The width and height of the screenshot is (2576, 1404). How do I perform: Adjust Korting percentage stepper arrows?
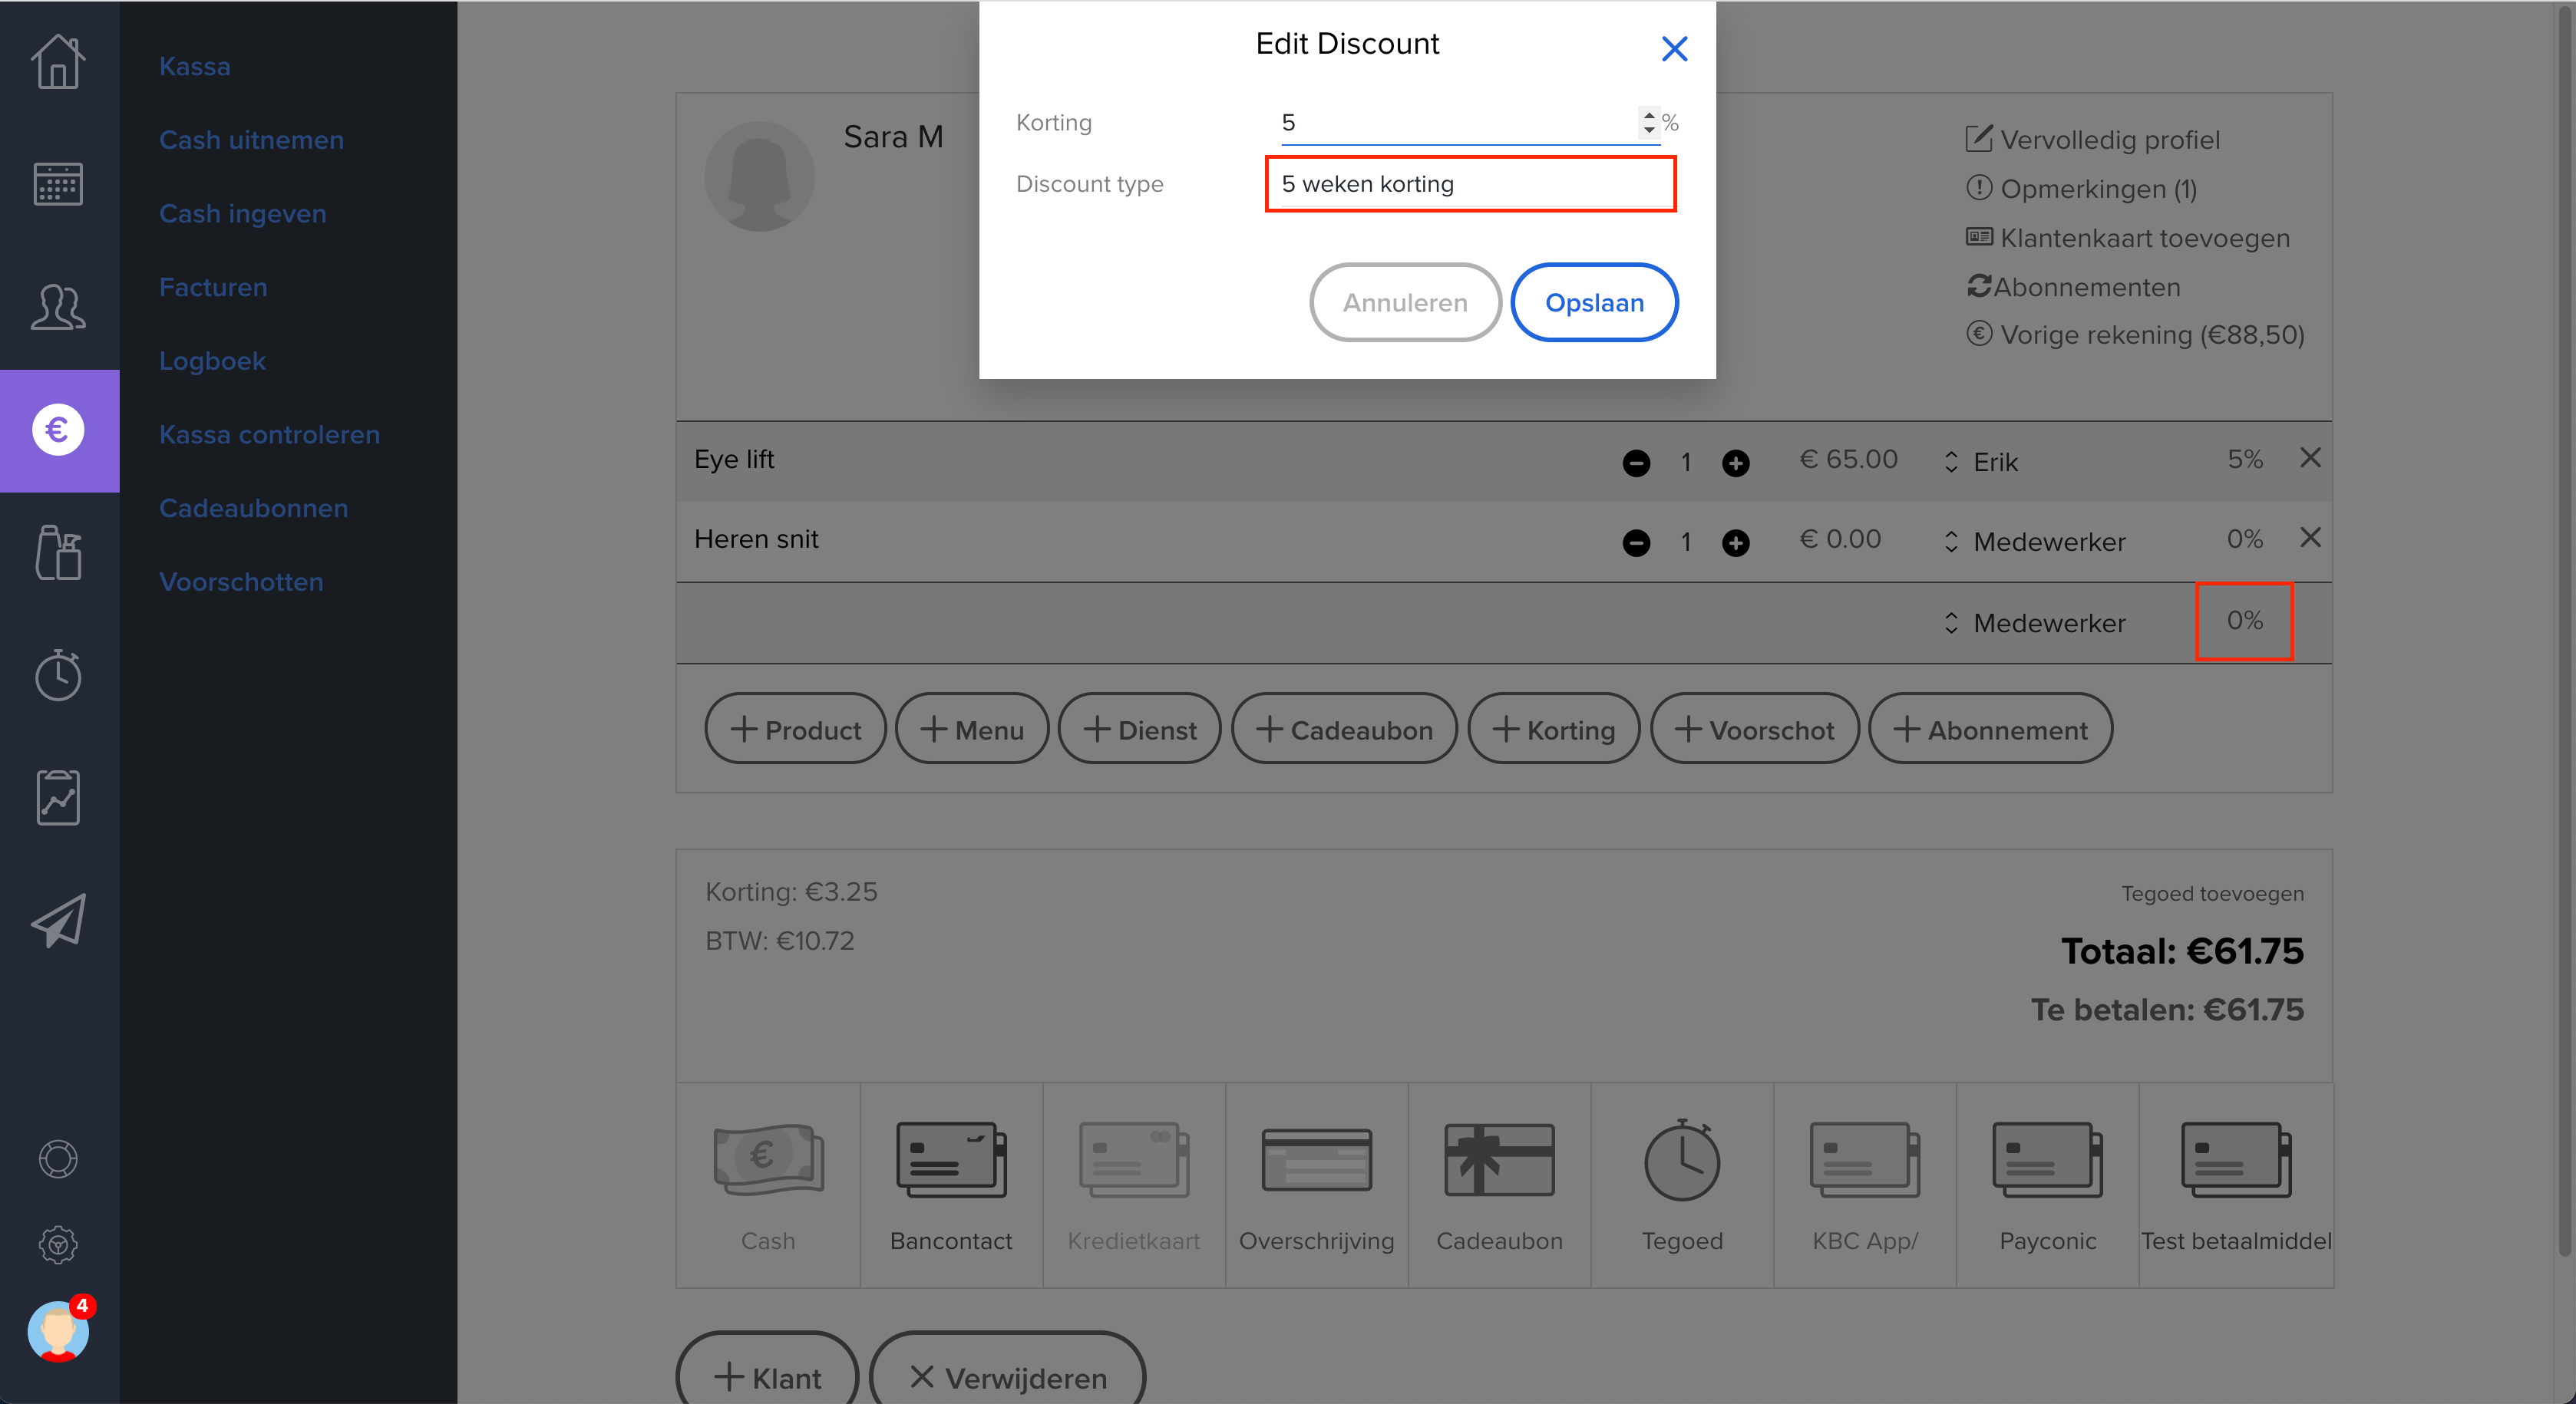tap(1649, 122)
